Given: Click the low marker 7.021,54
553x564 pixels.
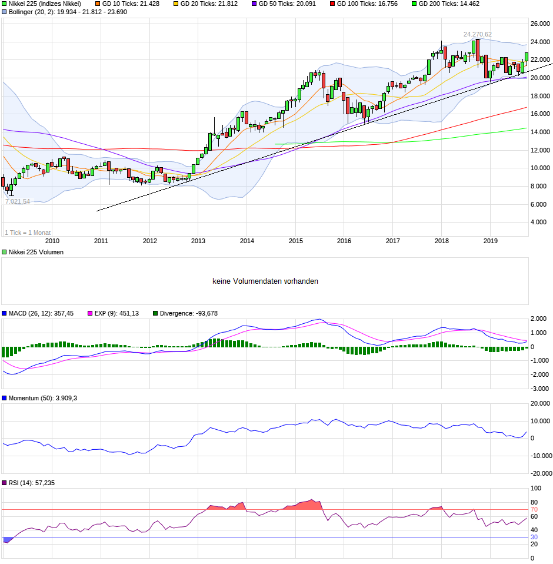Looking at the screenshot, I should pyautogui.click(x=18, y=201).
